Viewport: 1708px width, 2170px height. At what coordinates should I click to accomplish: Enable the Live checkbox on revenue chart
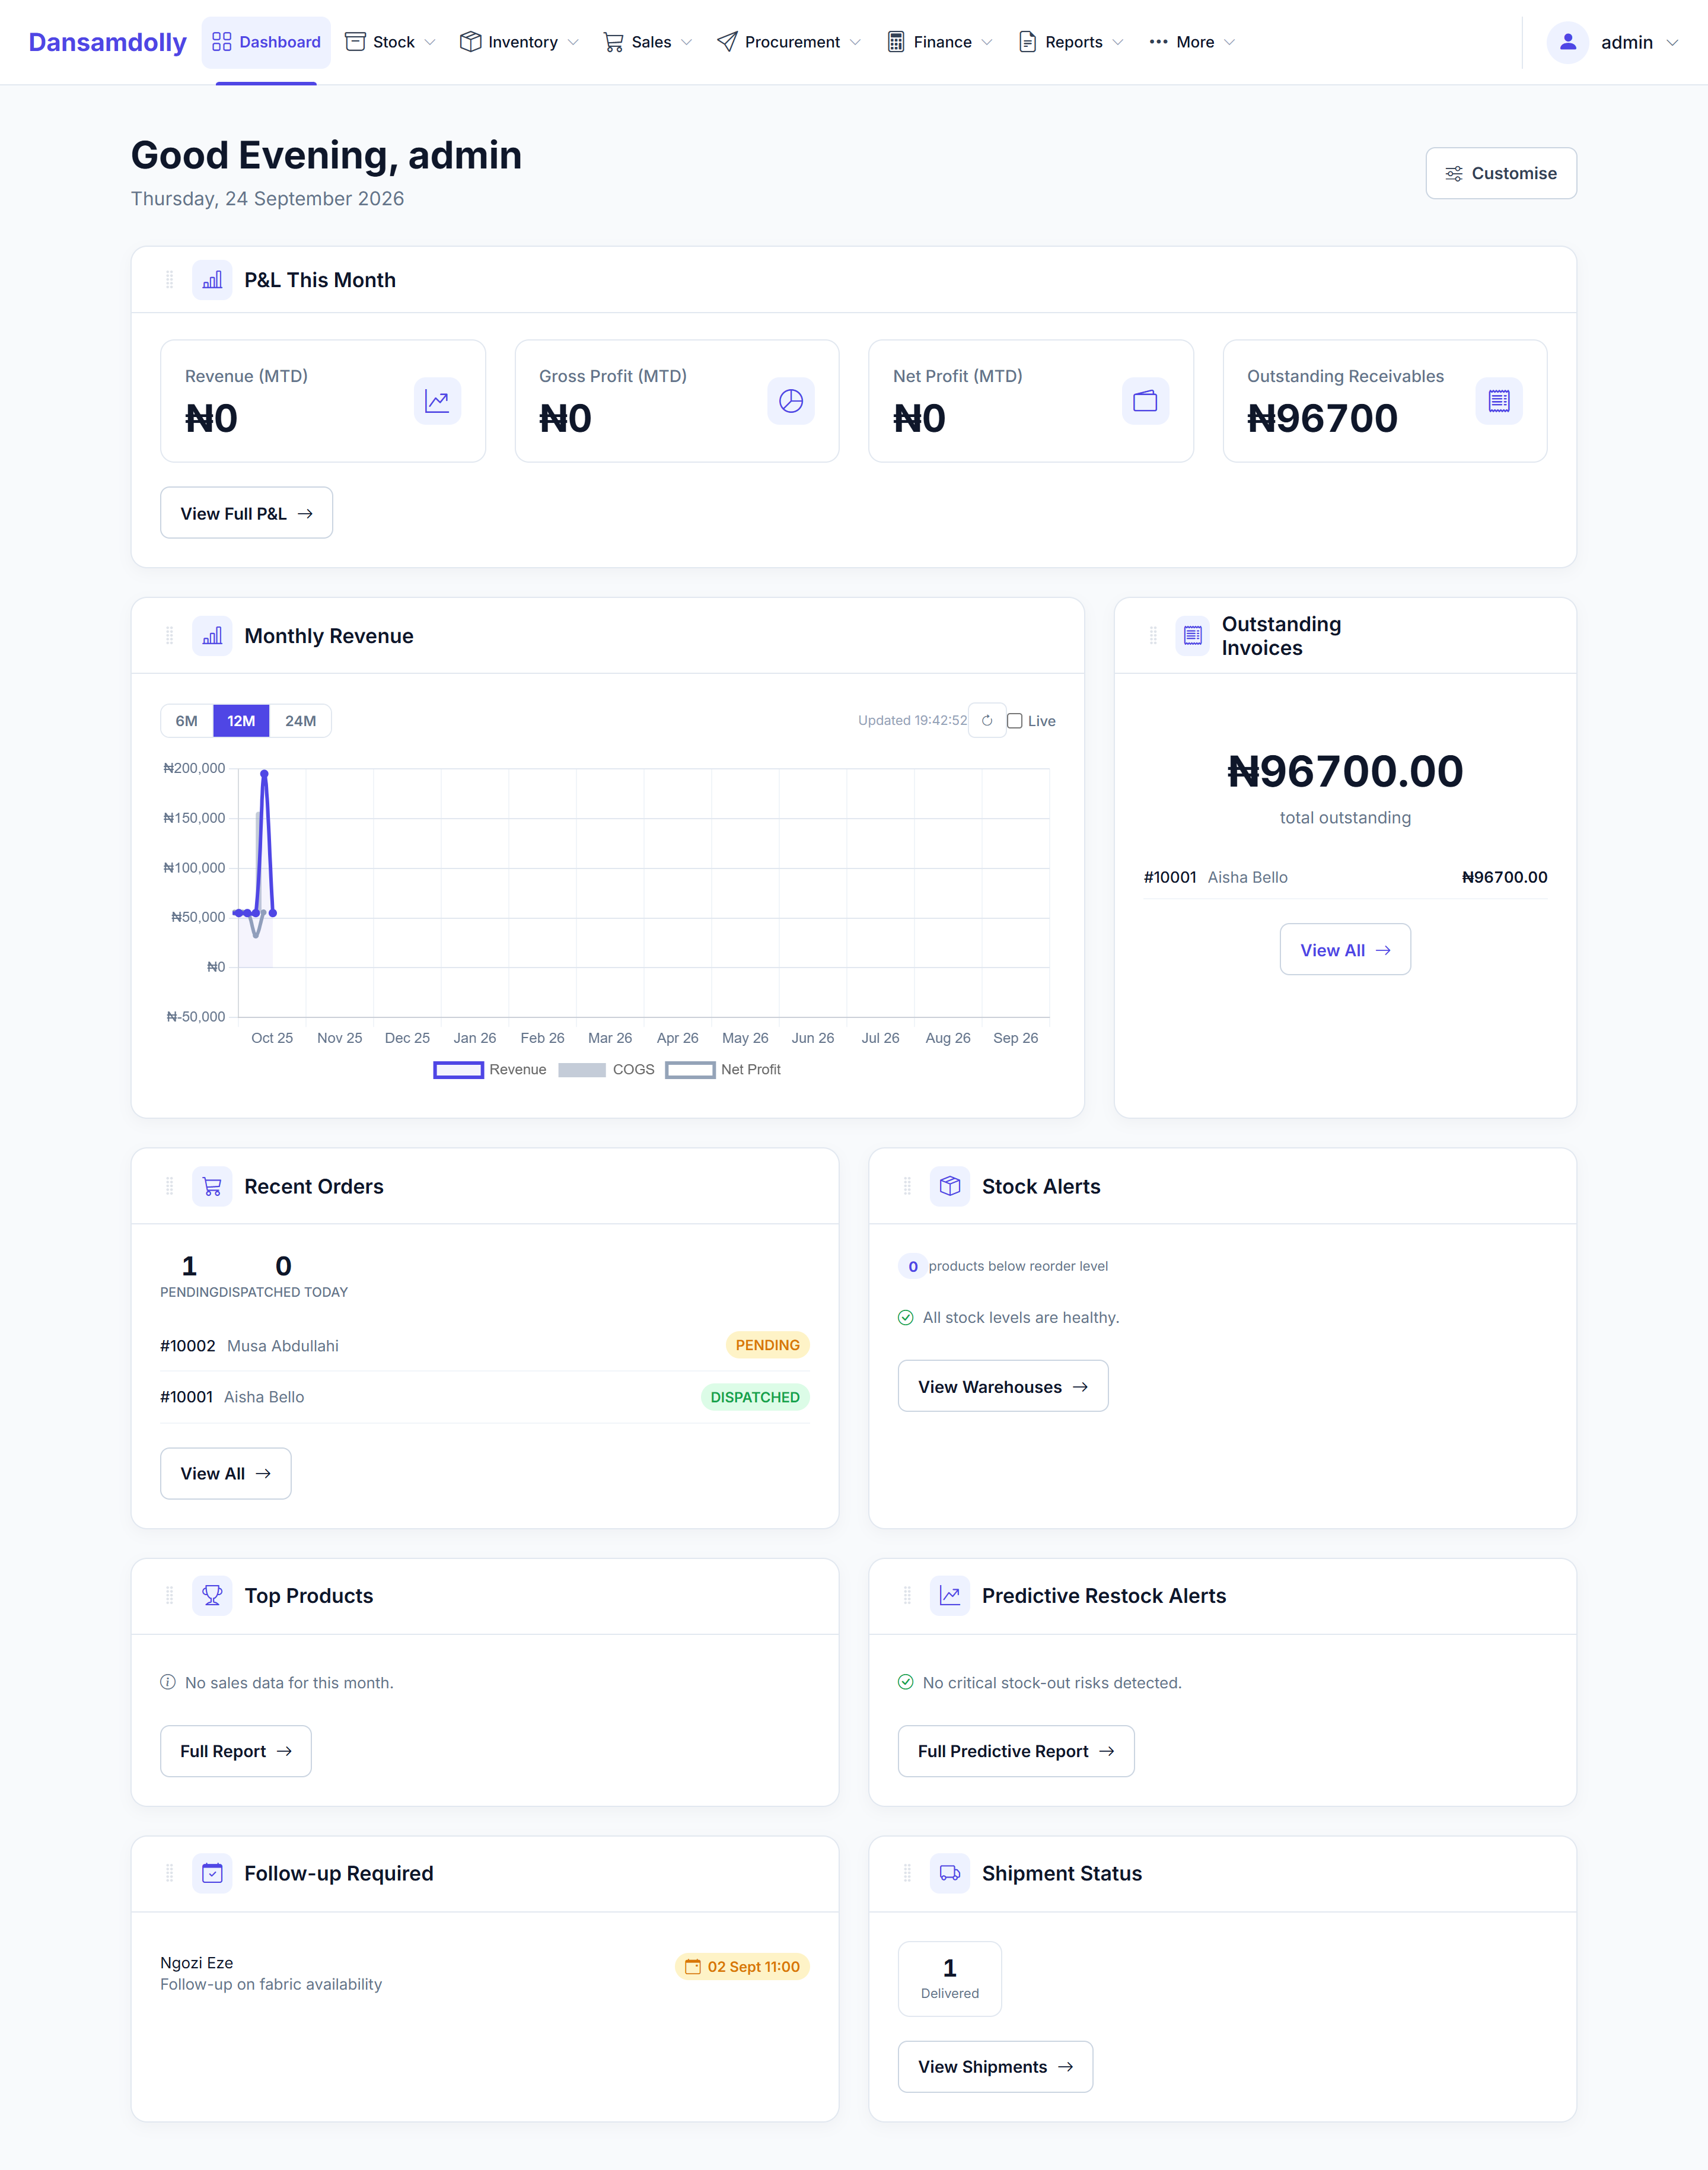pyautogui.click(x=1015, y=721)
